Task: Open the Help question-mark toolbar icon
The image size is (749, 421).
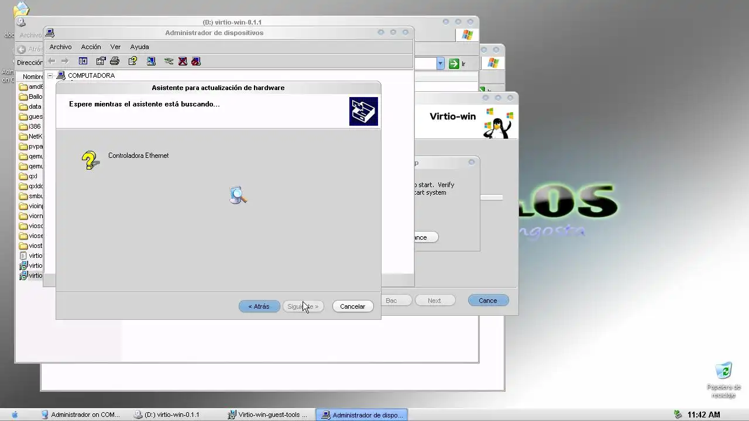Action: [x=133, y=61]
